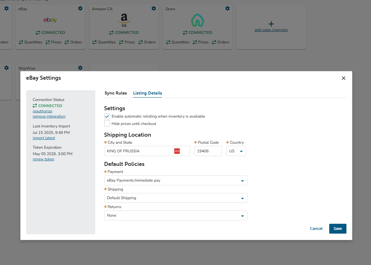Click the "Amazon CA" card title
This screenshot has width=371, height=265.
102,9
